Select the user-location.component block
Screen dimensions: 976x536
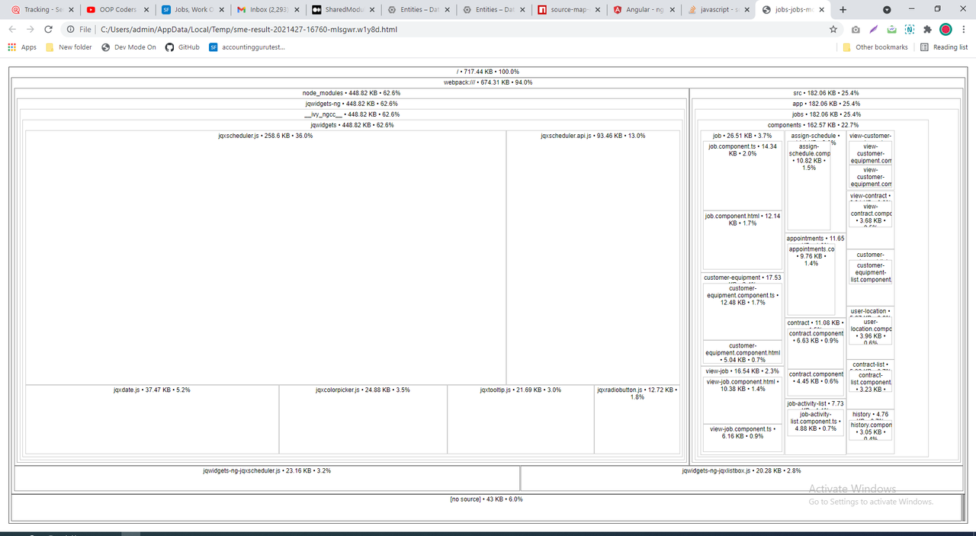(871, 332)
